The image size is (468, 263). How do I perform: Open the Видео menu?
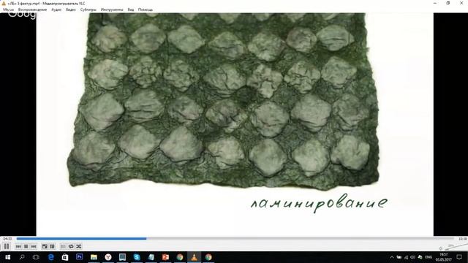pyautogui.click(x=71, y=9)
